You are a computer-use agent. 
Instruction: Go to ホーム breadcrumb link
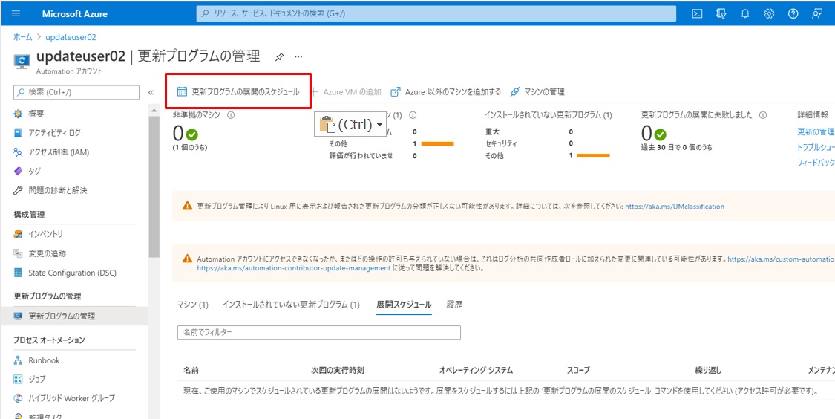pos(23,37)
